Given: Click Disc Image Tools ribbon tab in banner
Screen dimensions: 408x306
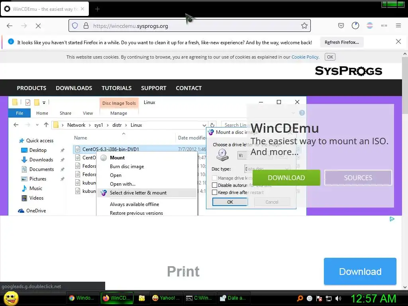Looking at the screenshot, I should click(119, 103).
